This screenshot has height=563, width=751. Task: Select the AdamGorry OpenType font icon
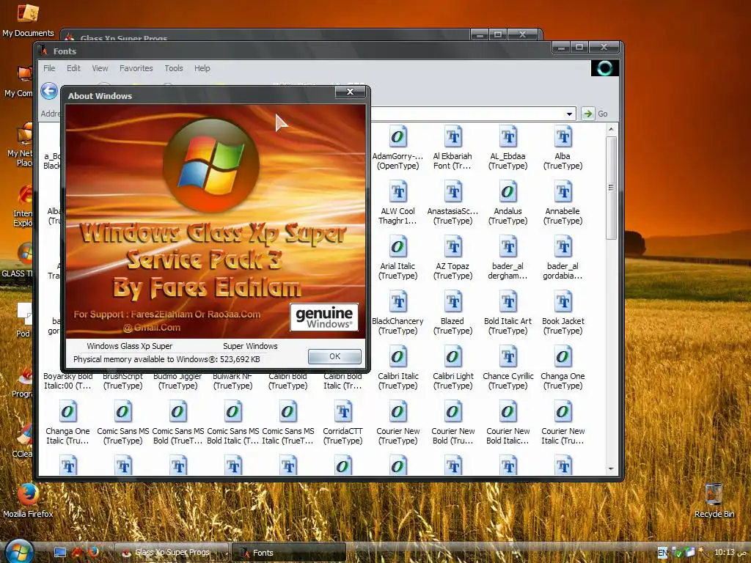[398, 137]
